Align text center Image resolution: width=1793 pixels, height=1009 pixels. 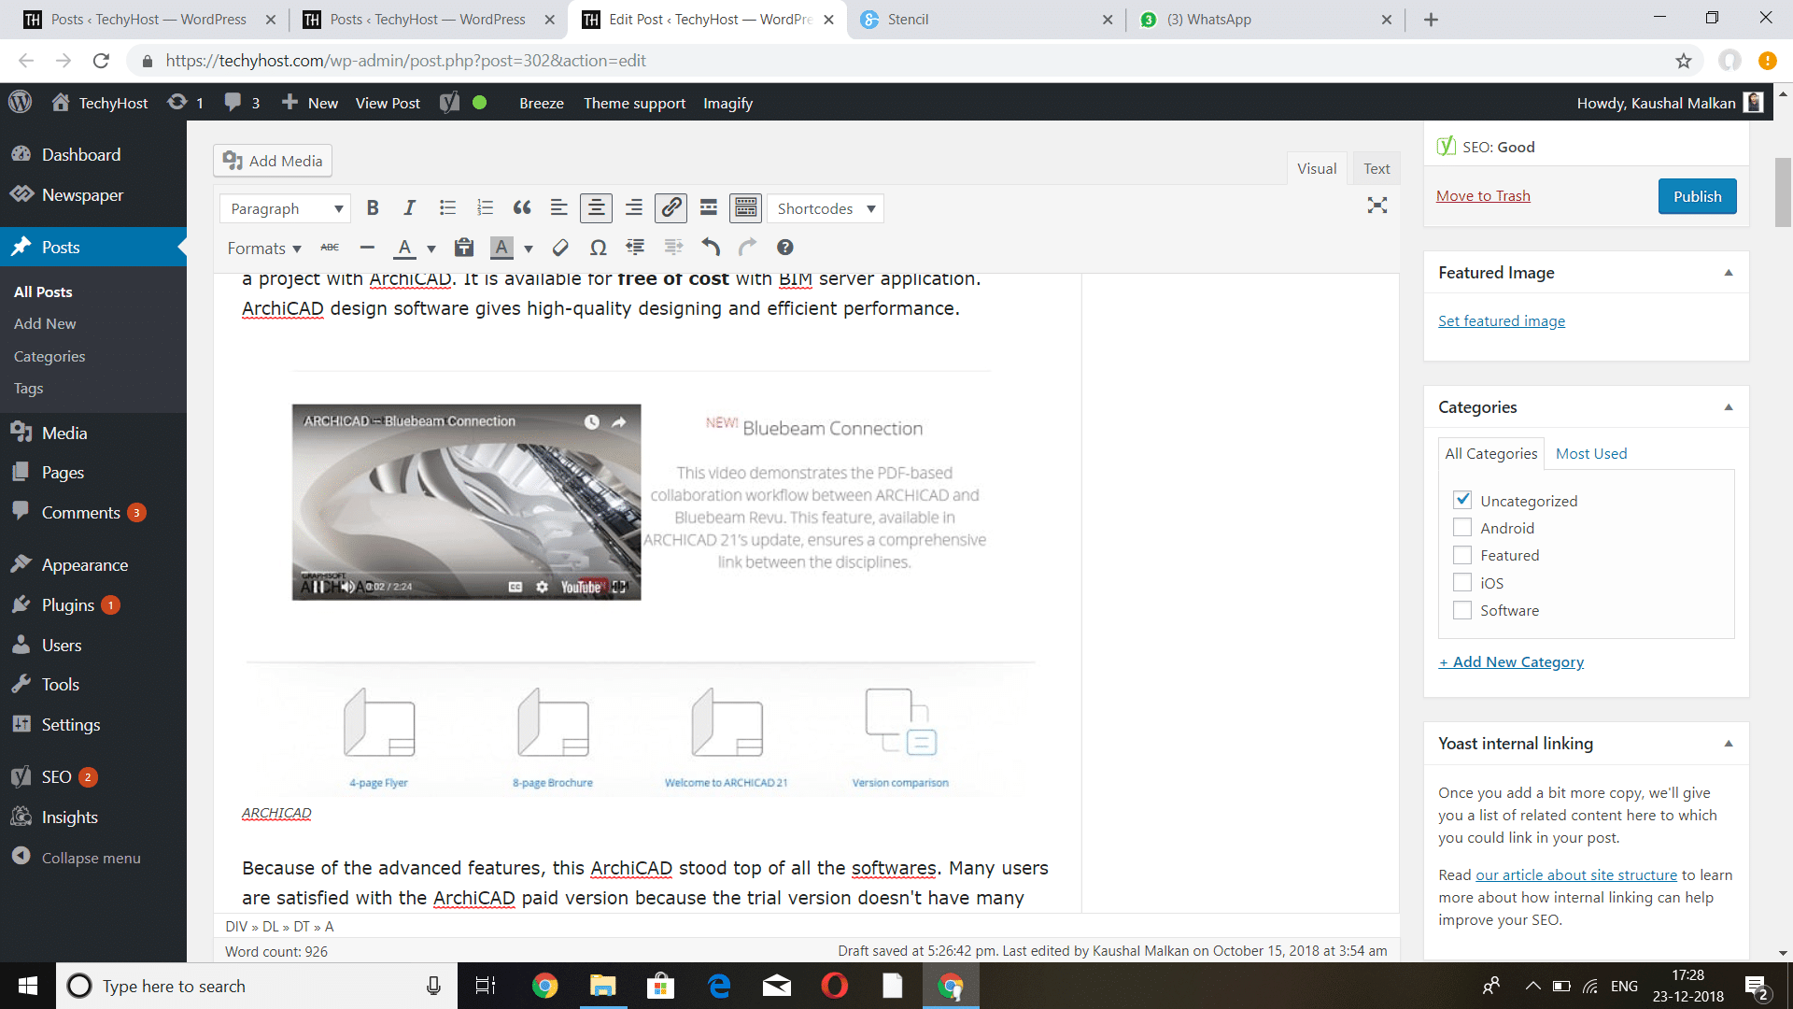pos(596,207)
